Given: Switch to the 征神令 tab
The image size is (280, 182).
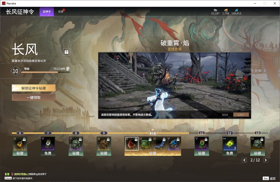Looking at the screenshot, I should pyautogui.click(x=47, y=12).
